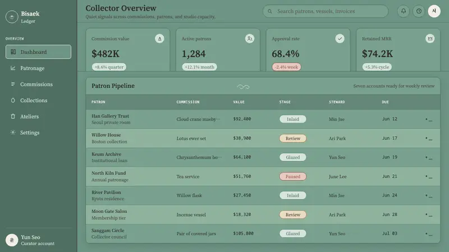The height and width of the screenshot is (252, 449).
Task: Click the Review stage pill for Willow House
Action: 292,138
